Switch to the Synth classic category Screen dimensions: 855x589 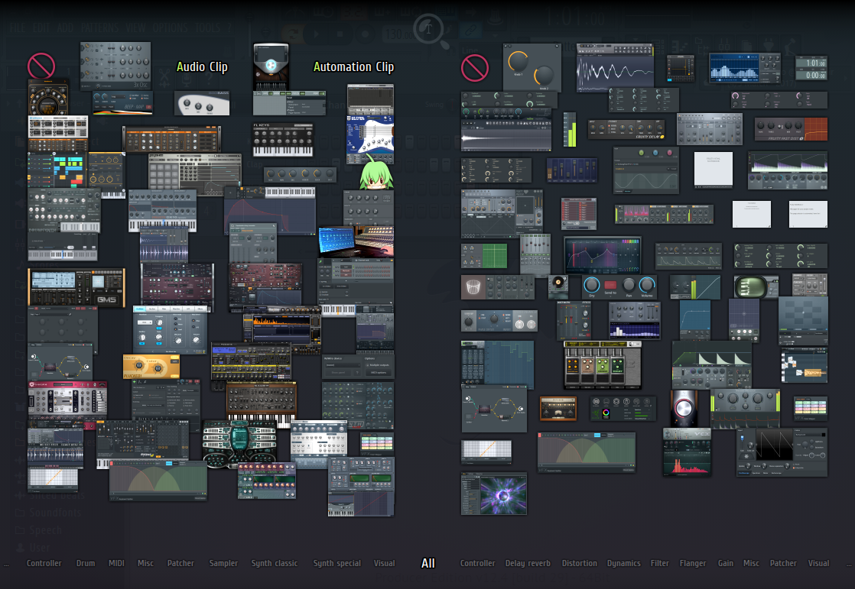point(275,564)
